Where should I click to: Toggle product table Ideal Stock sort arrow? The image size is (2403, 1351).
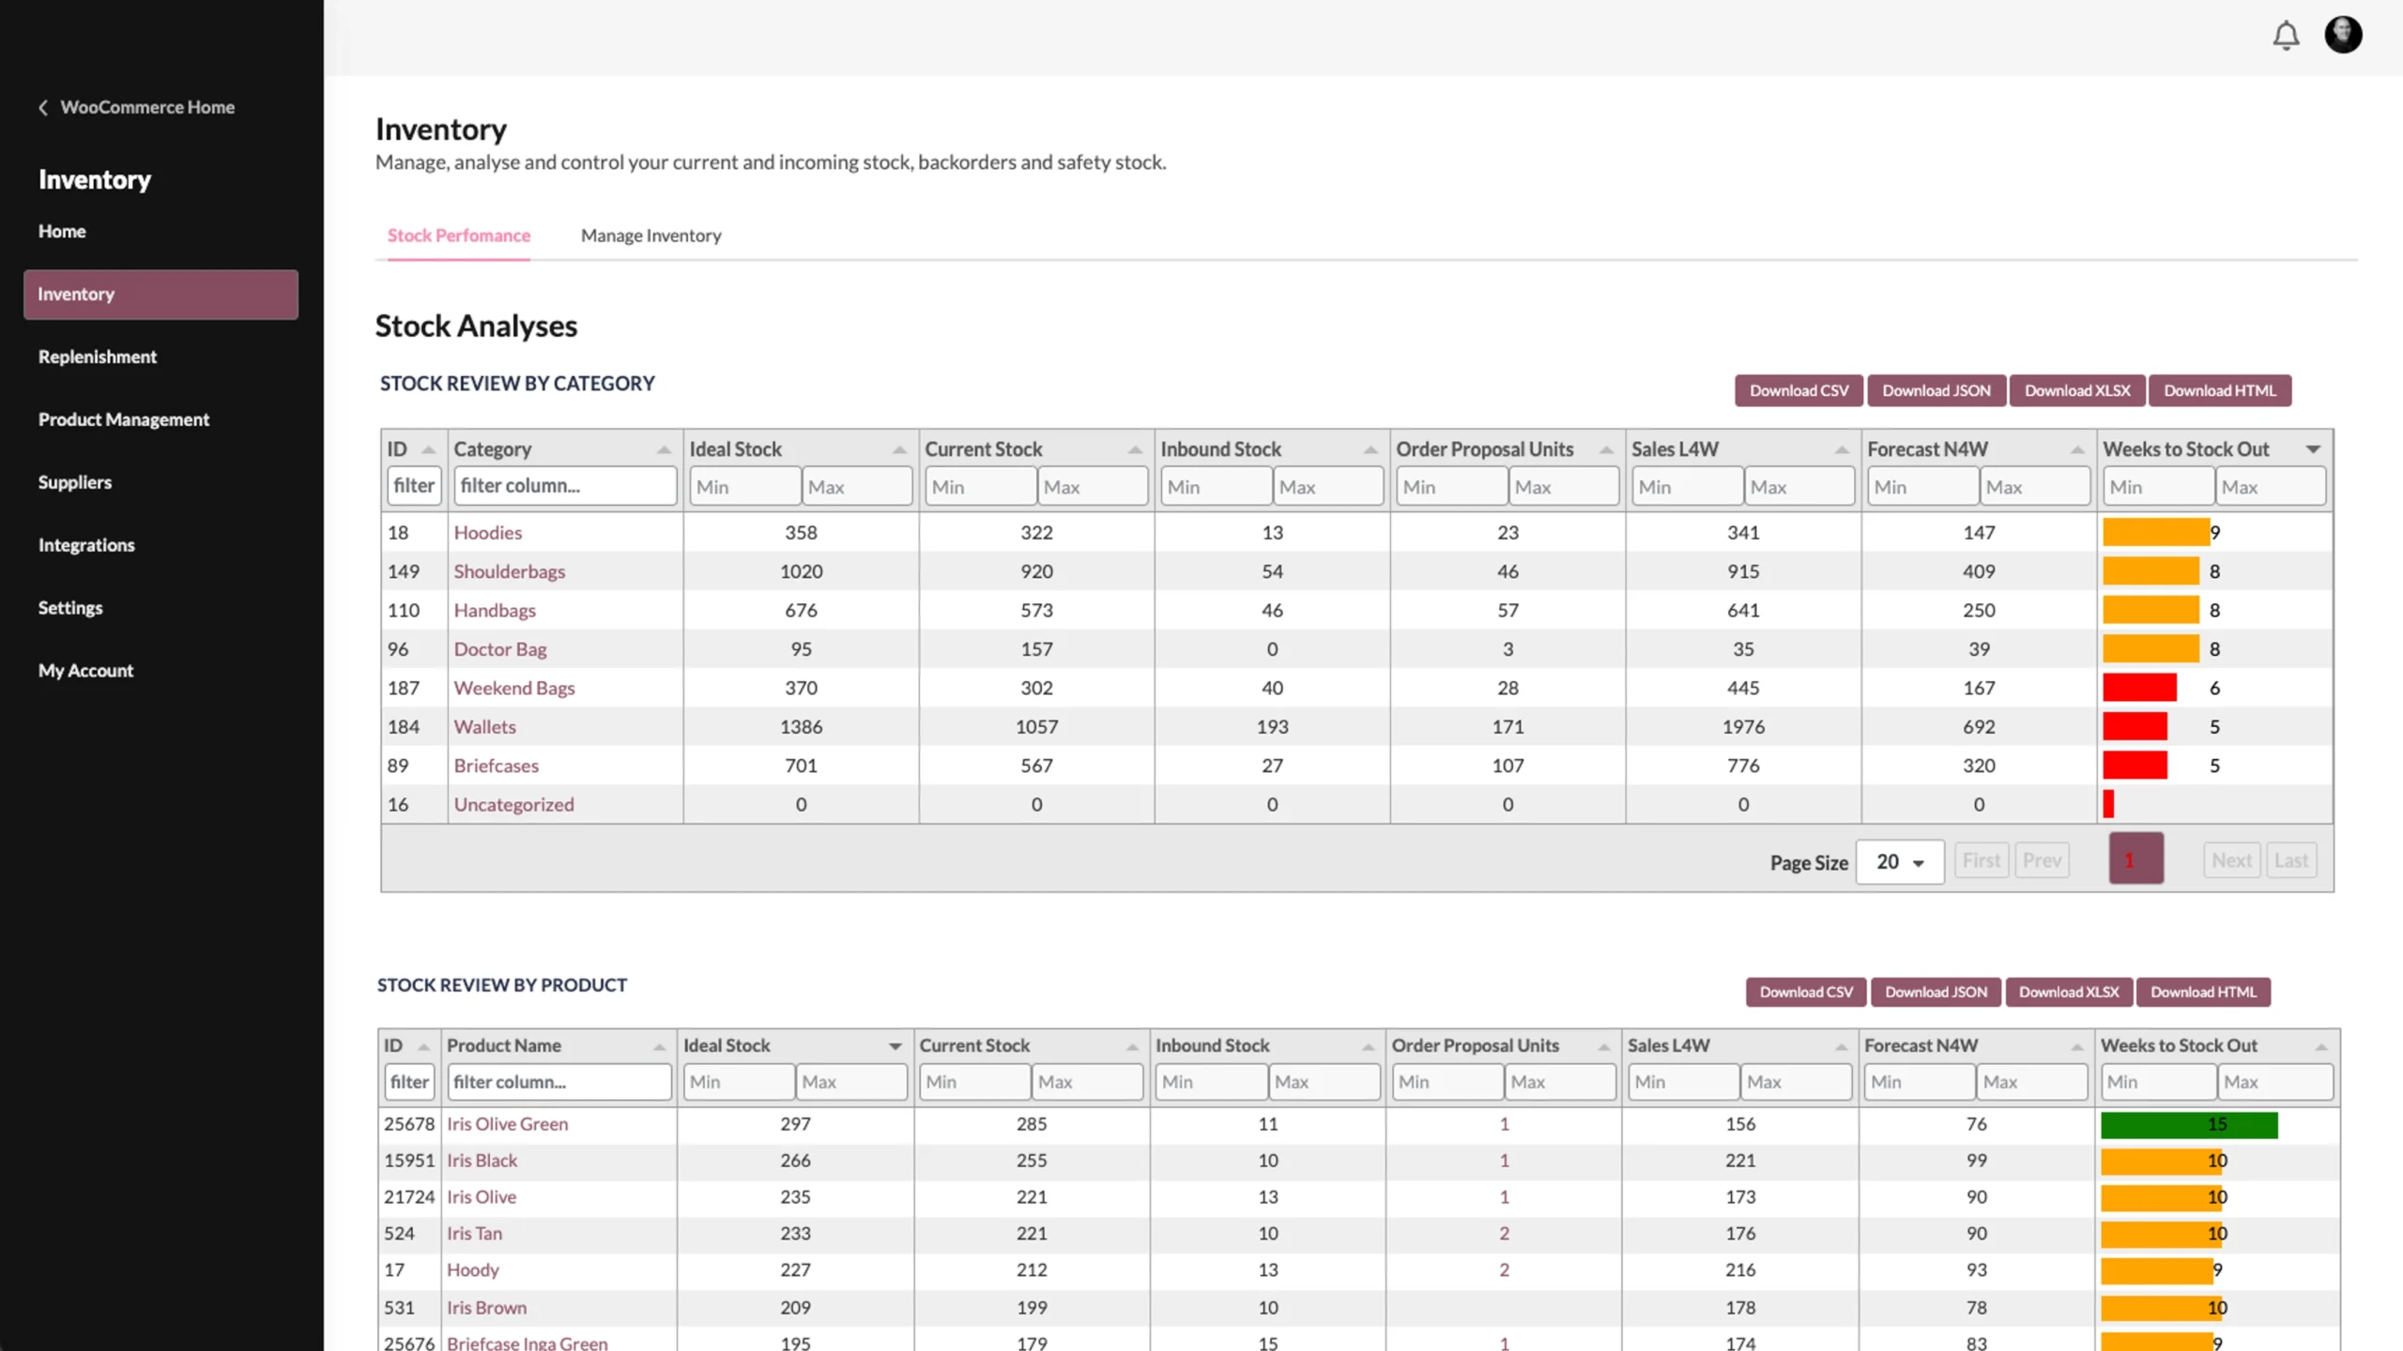coord(895,1046)
